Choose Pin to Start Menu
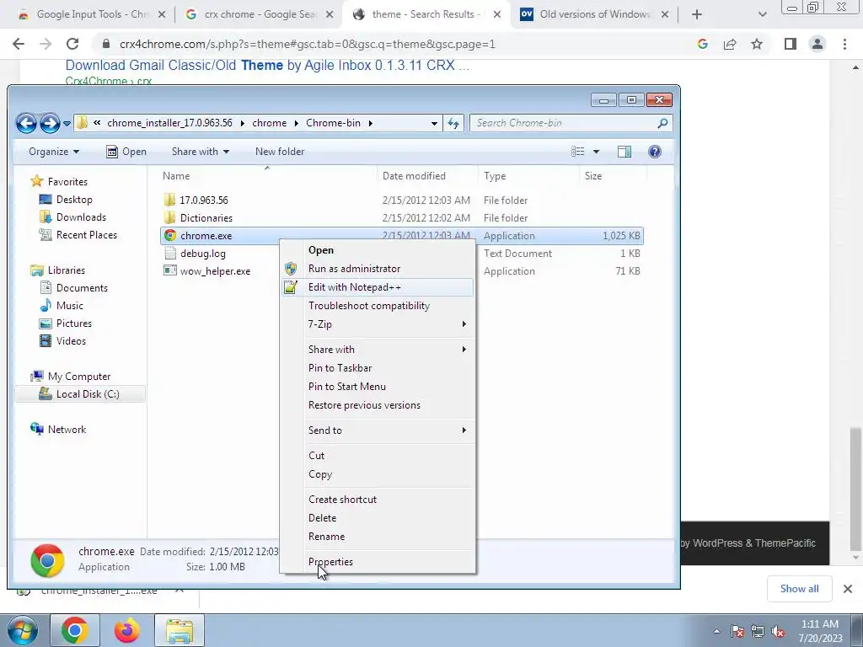863x647 pixels. tap(377, 387)
